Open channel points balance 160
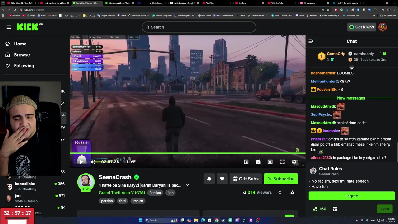The width and height of the screenshot is (398, 224). click(319, 209)
